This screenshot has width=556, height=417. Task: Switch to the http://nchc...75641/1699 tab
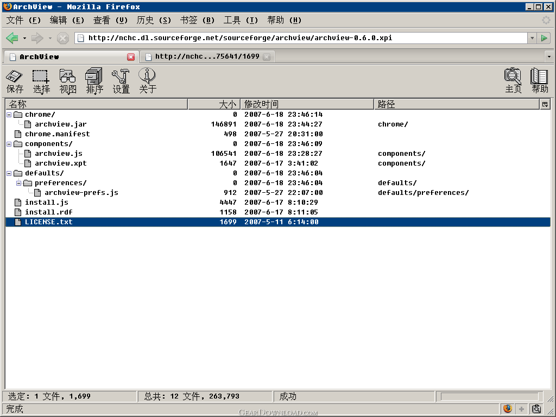point(207,56)
